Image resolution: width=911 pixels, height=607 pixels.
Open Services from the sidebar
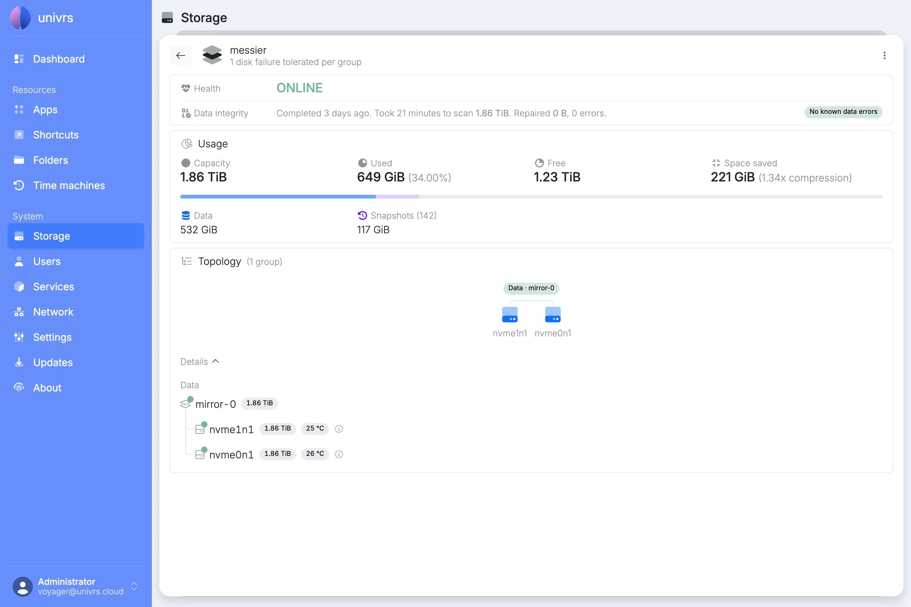click(x=76, y=286)
